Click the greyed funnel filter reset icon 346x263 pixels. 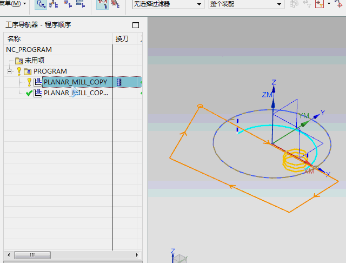click(x=307, y=4)
